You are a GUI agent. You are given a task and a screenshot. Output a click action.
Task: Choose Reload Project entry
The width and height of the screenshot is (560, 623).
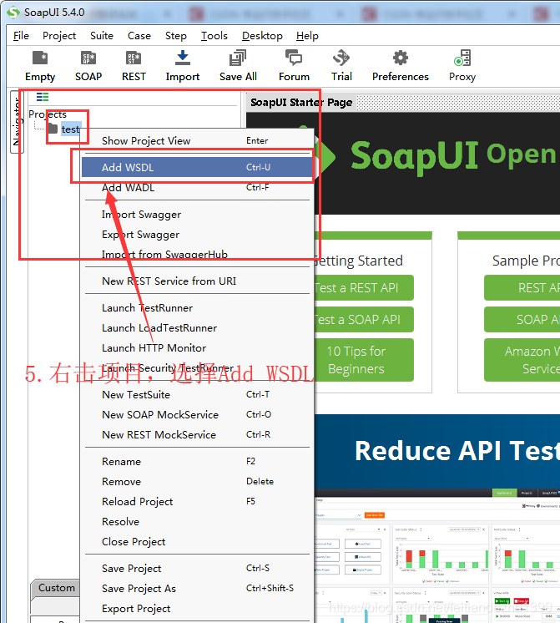(197, 501)
